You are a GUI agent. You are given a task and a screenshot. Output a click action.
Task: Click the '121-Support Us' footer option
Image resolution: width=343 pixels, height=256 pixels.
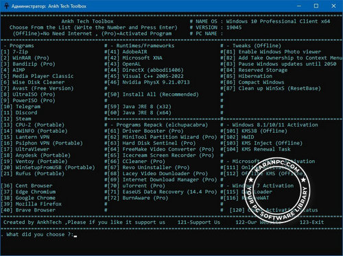199,222
